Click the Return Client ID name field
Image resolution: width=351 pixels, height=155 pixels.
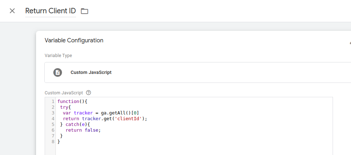[x=50, y=11]
